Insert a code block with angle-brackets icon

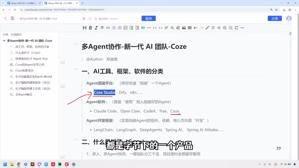click(x=161, y=28)
